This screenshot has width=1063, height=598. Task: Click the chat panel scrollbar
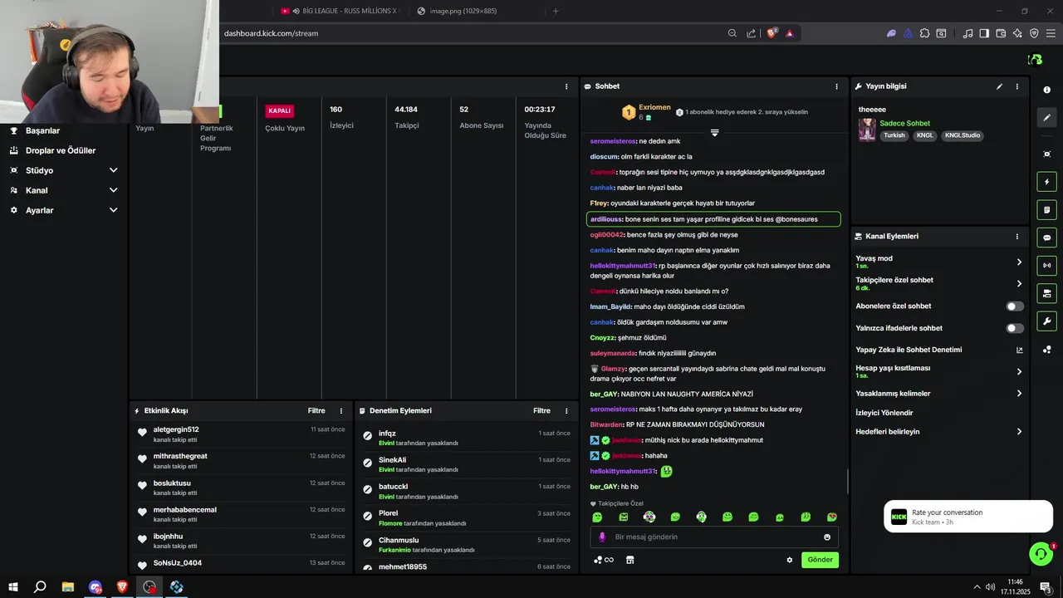(847, 482)
